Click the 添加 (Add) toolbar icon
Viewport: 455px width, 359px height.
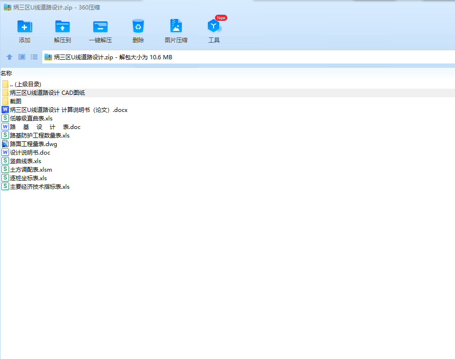pyautogui.click(x=25, y=27)
